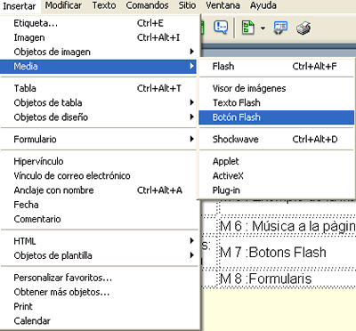Expand the Formulario submenu

pos(99,139)
